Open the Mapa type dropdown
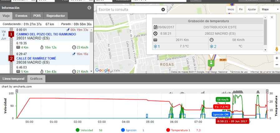This screenshot has width=280, height=133. click(270, 9)
